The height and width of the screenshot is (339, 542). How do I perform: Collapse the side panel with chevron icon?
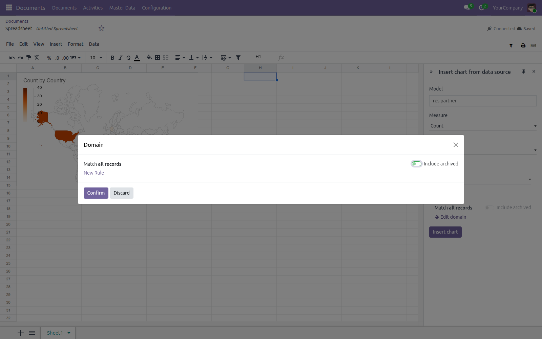coord(431,72)
